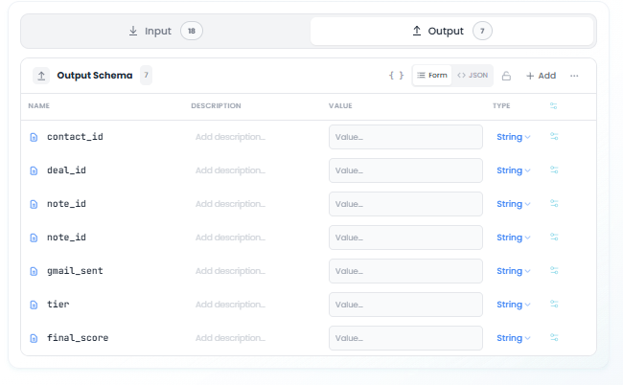Select the JSON view mode
This screenshot has height=385, width=623.
tap(473, 76)
